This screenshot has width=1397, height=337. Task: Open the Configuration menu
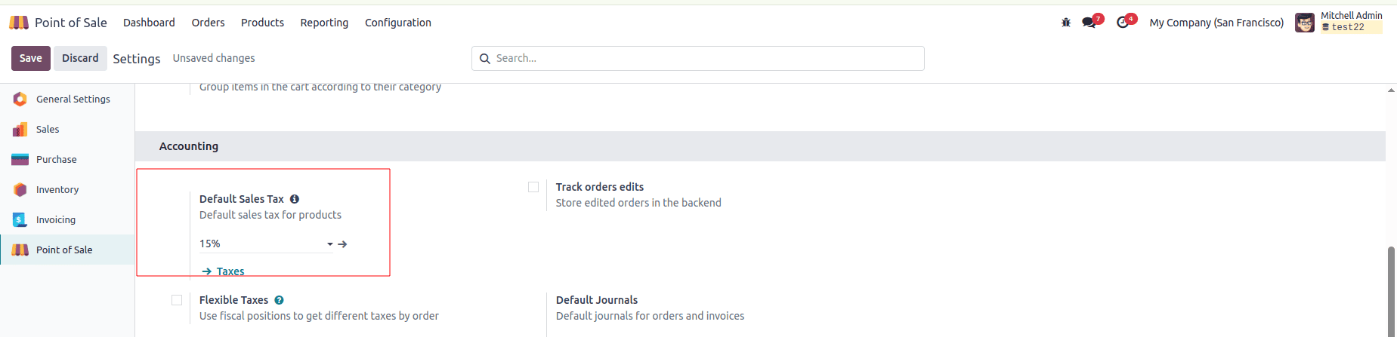click(x=397, y=23)
